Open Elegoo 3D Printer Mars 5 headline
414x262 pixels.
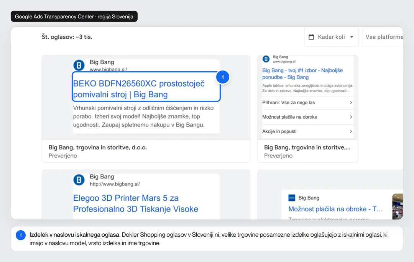pos(135,203)
